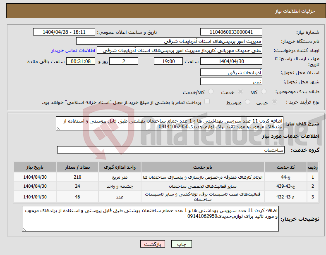This screenshot has height=255, width=326.
Task: Click the چشمه و واحد unit cell
Action: point(120,186)
